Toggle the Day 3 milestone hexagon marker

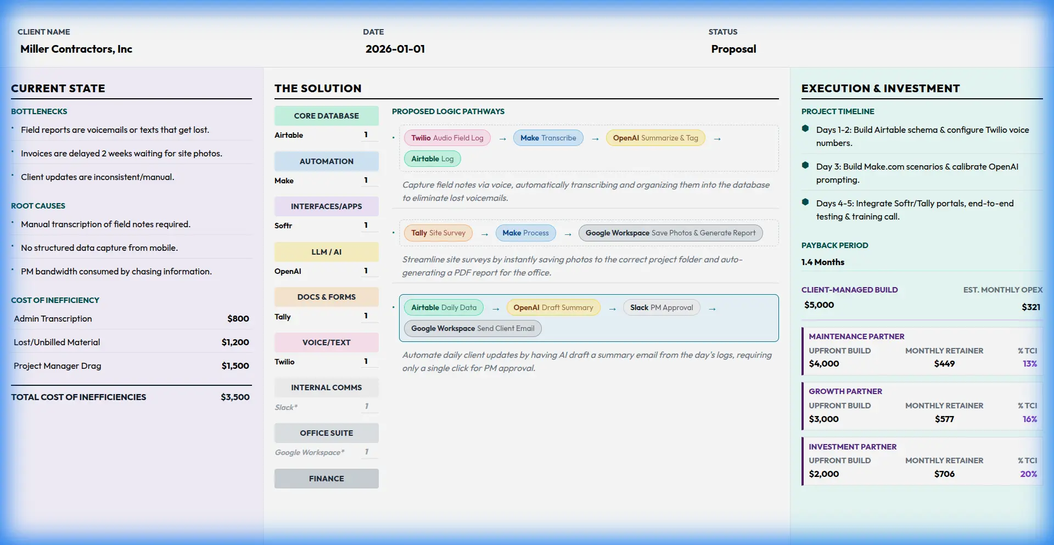point(805,165)
